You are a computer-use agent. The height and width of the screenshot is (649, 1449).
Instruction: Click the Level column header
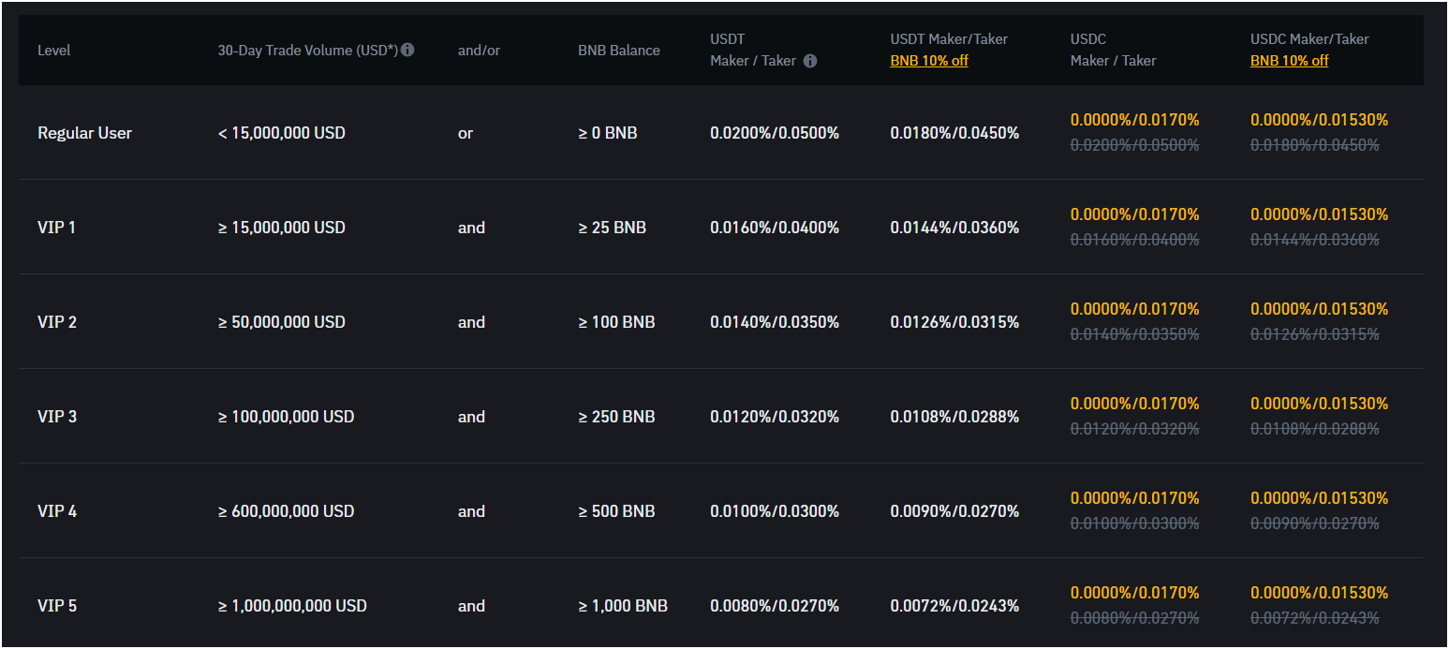(x=53, y=51)
